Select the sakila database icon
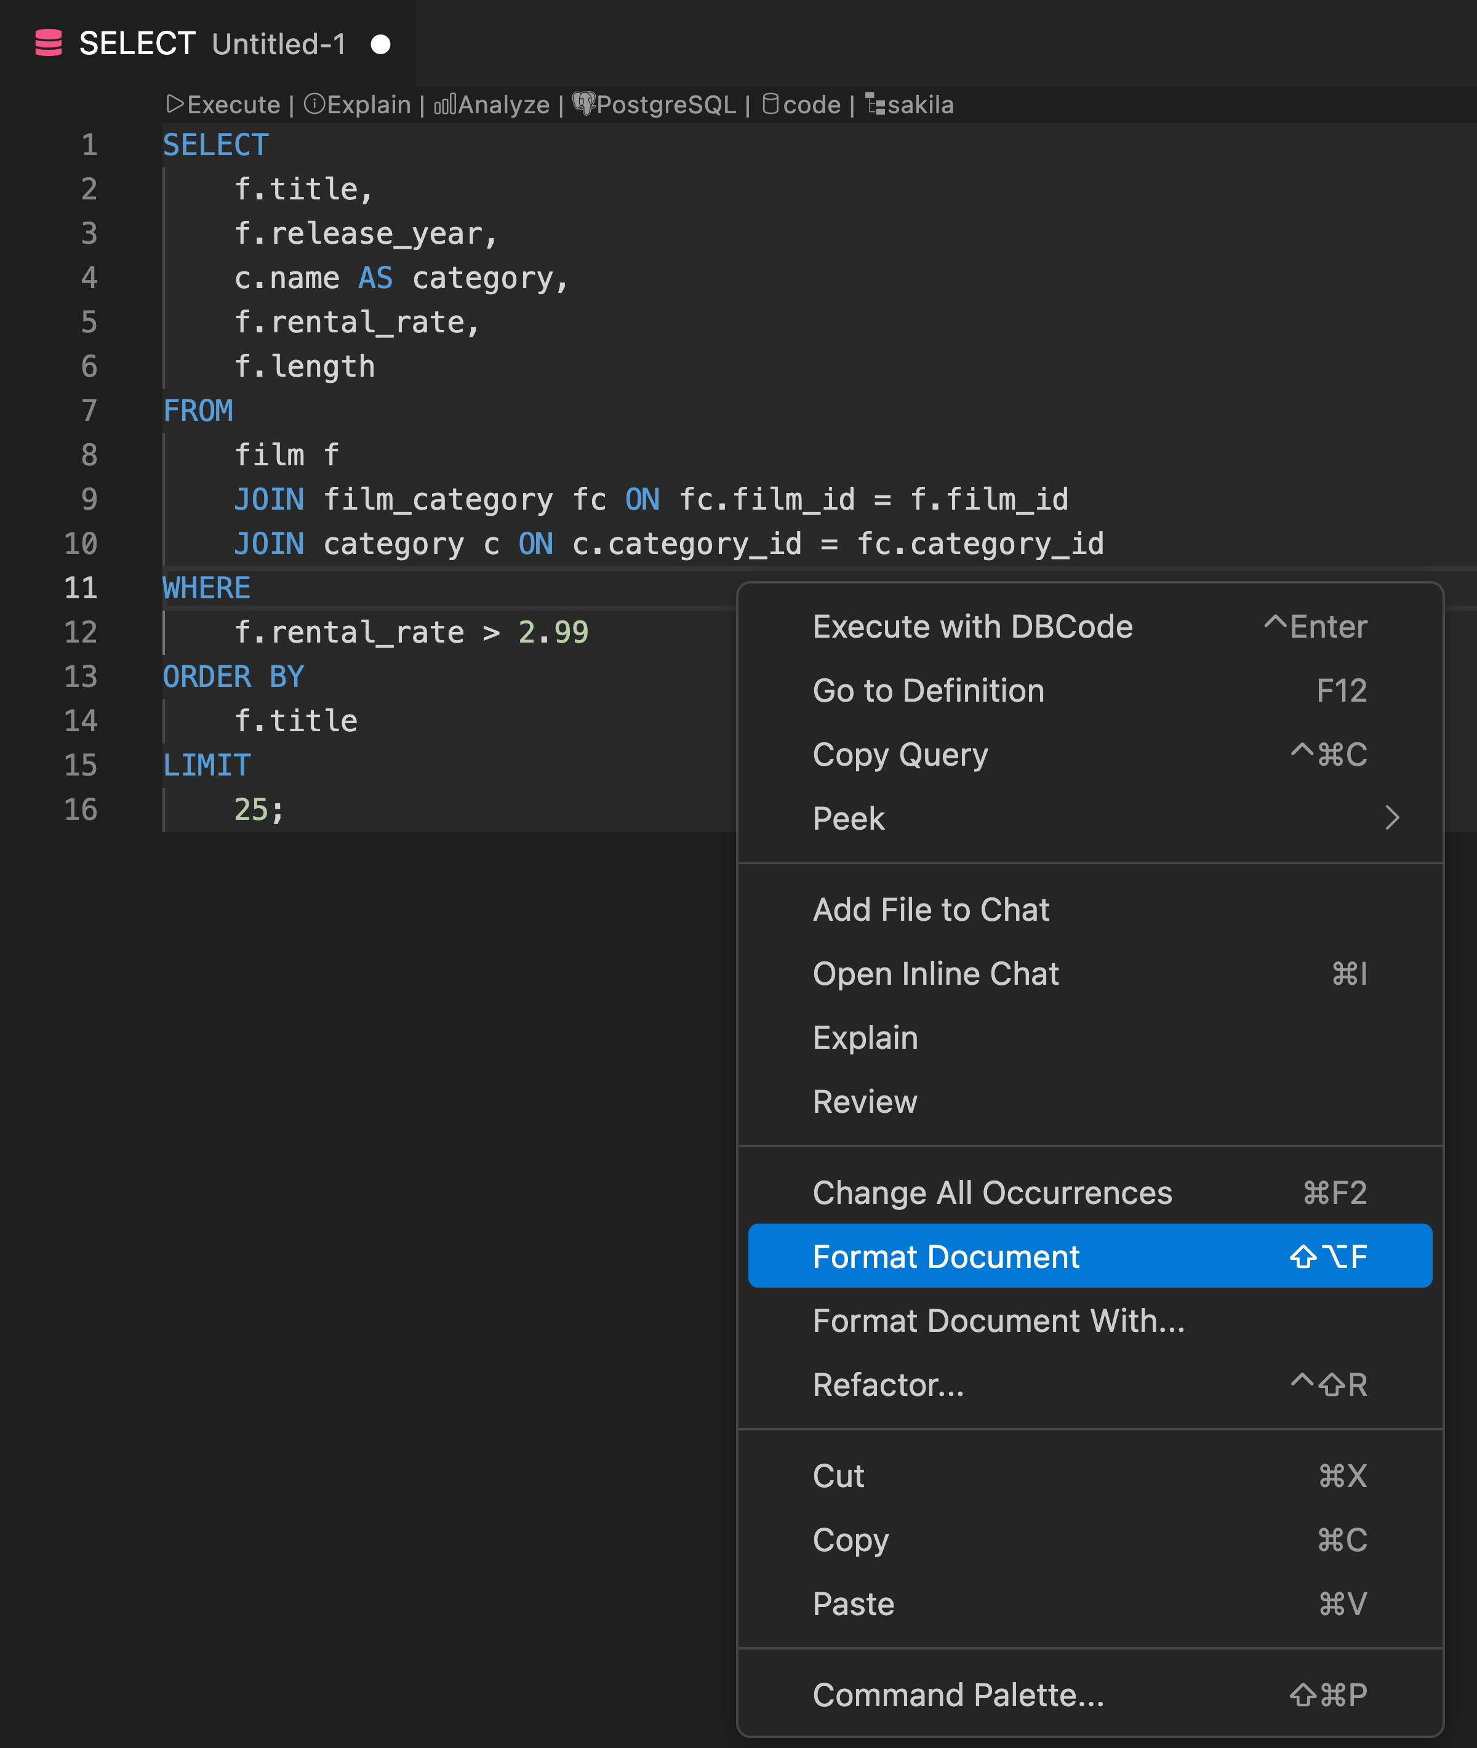 873,105
